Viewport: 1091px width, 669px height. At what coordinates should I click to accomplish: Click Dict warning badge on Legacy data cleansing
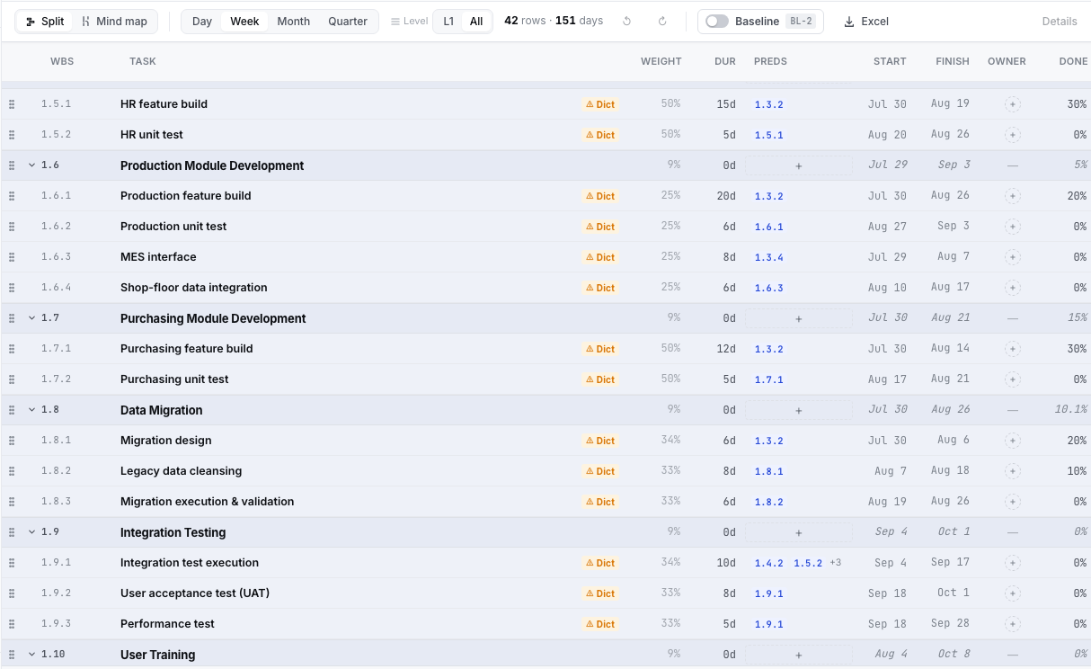click(600, 471)
